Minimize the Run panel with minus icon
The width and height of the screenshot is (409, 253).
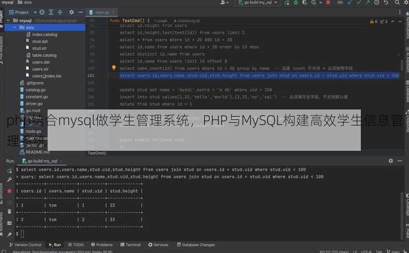point(400,161)
